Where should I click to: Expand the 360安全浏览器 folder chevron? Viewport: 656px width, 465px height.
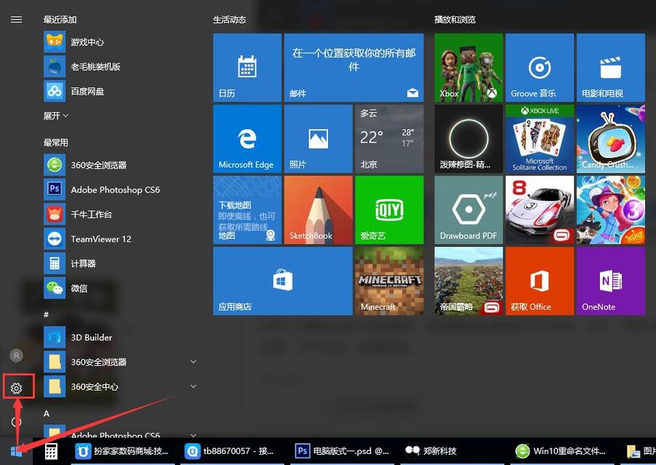(193, 362)
